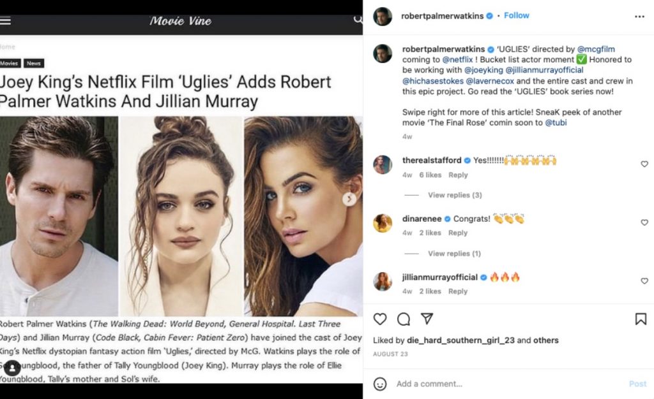Open comments via speech bubble icon

point(404,319)
